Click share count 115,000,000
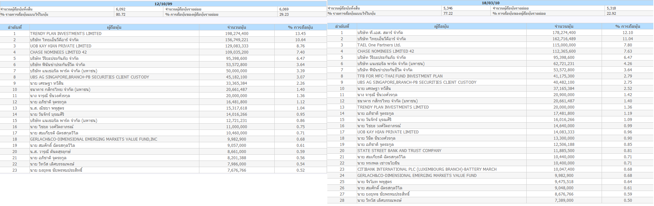 pyautogui.click(x=564, y=45)
